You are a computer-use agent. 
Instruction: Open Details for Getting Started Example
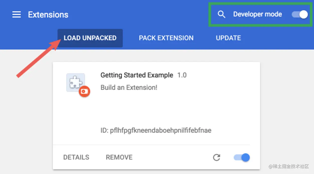click(x=76, y=157)
